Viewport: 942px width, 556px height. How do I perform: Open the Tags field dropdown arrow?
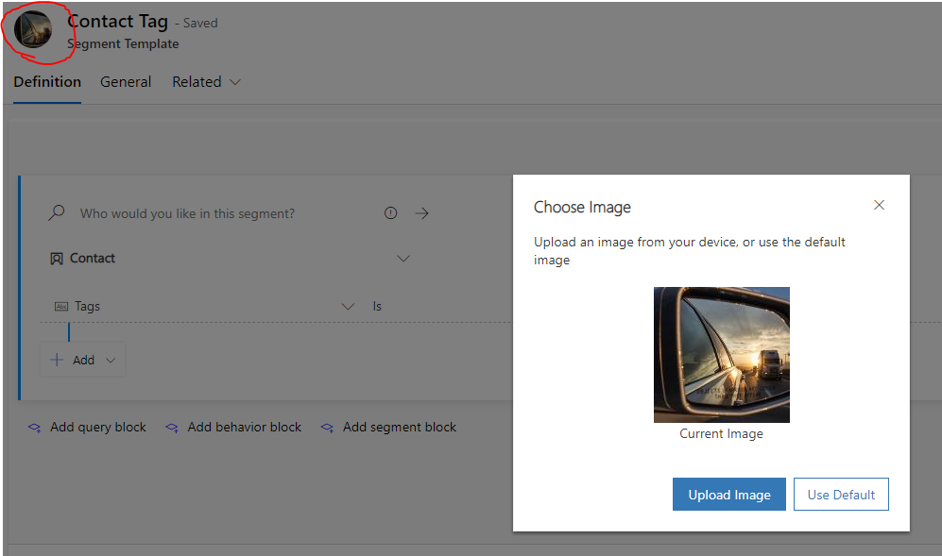(x=348, y=307)
